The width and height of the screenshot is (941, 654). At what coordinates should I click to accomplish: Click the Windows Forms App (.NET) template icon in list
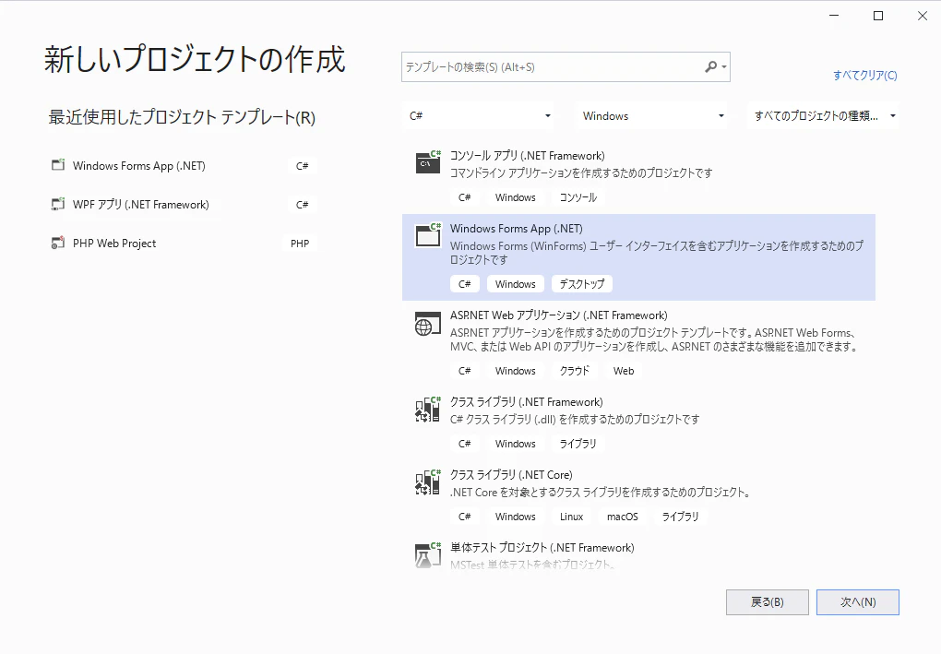(x=428, y=235)
